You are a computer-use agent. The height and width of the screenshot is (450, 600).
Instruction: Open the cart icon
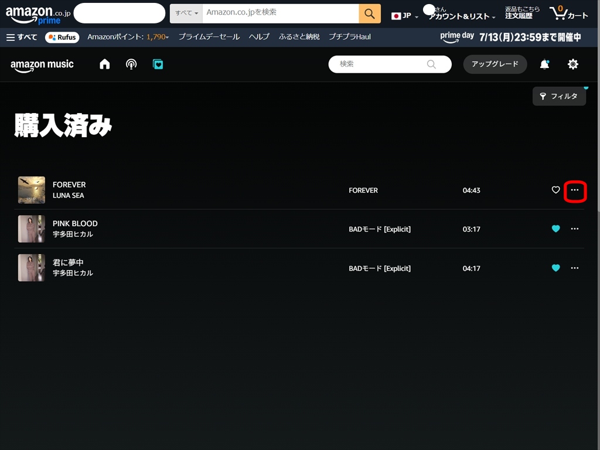(568, 13)
